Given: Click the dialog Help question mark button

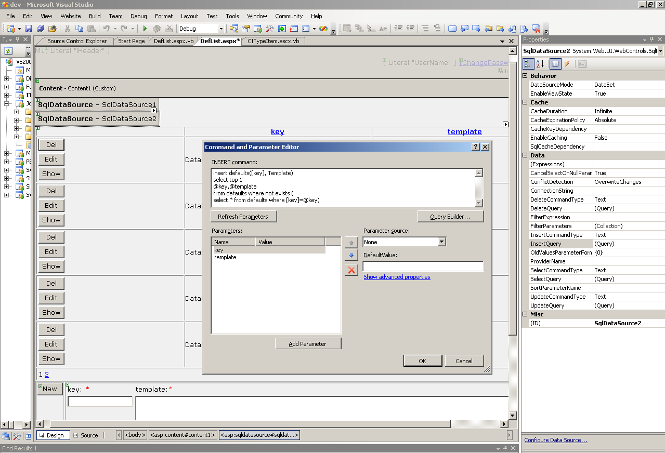Looking at the screenshot, I should (476, 147).
